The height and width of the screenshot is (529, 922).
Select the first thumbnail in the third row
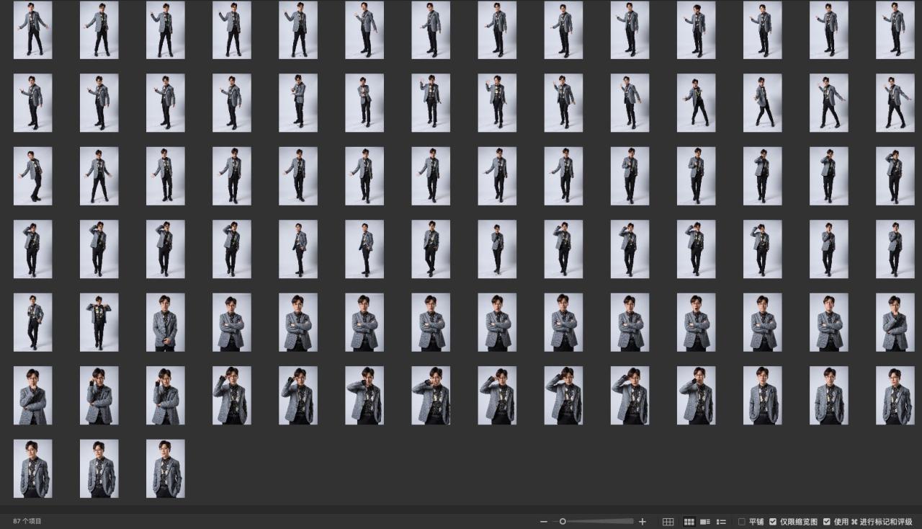(32, 177)
